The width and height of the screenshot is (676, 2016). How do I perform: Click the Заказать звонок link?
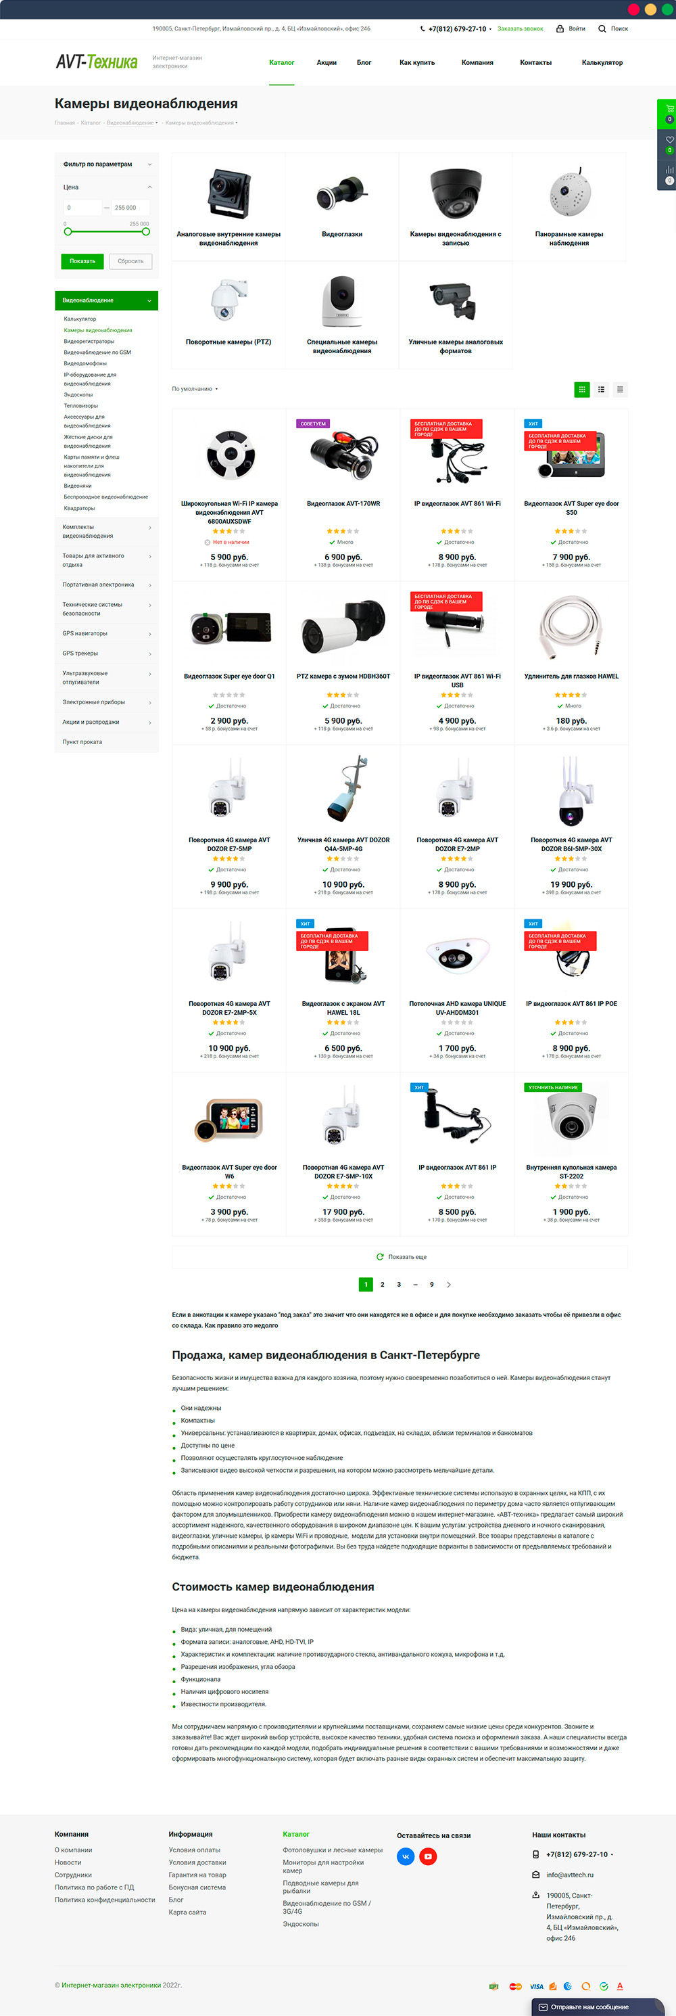(520, 29)
